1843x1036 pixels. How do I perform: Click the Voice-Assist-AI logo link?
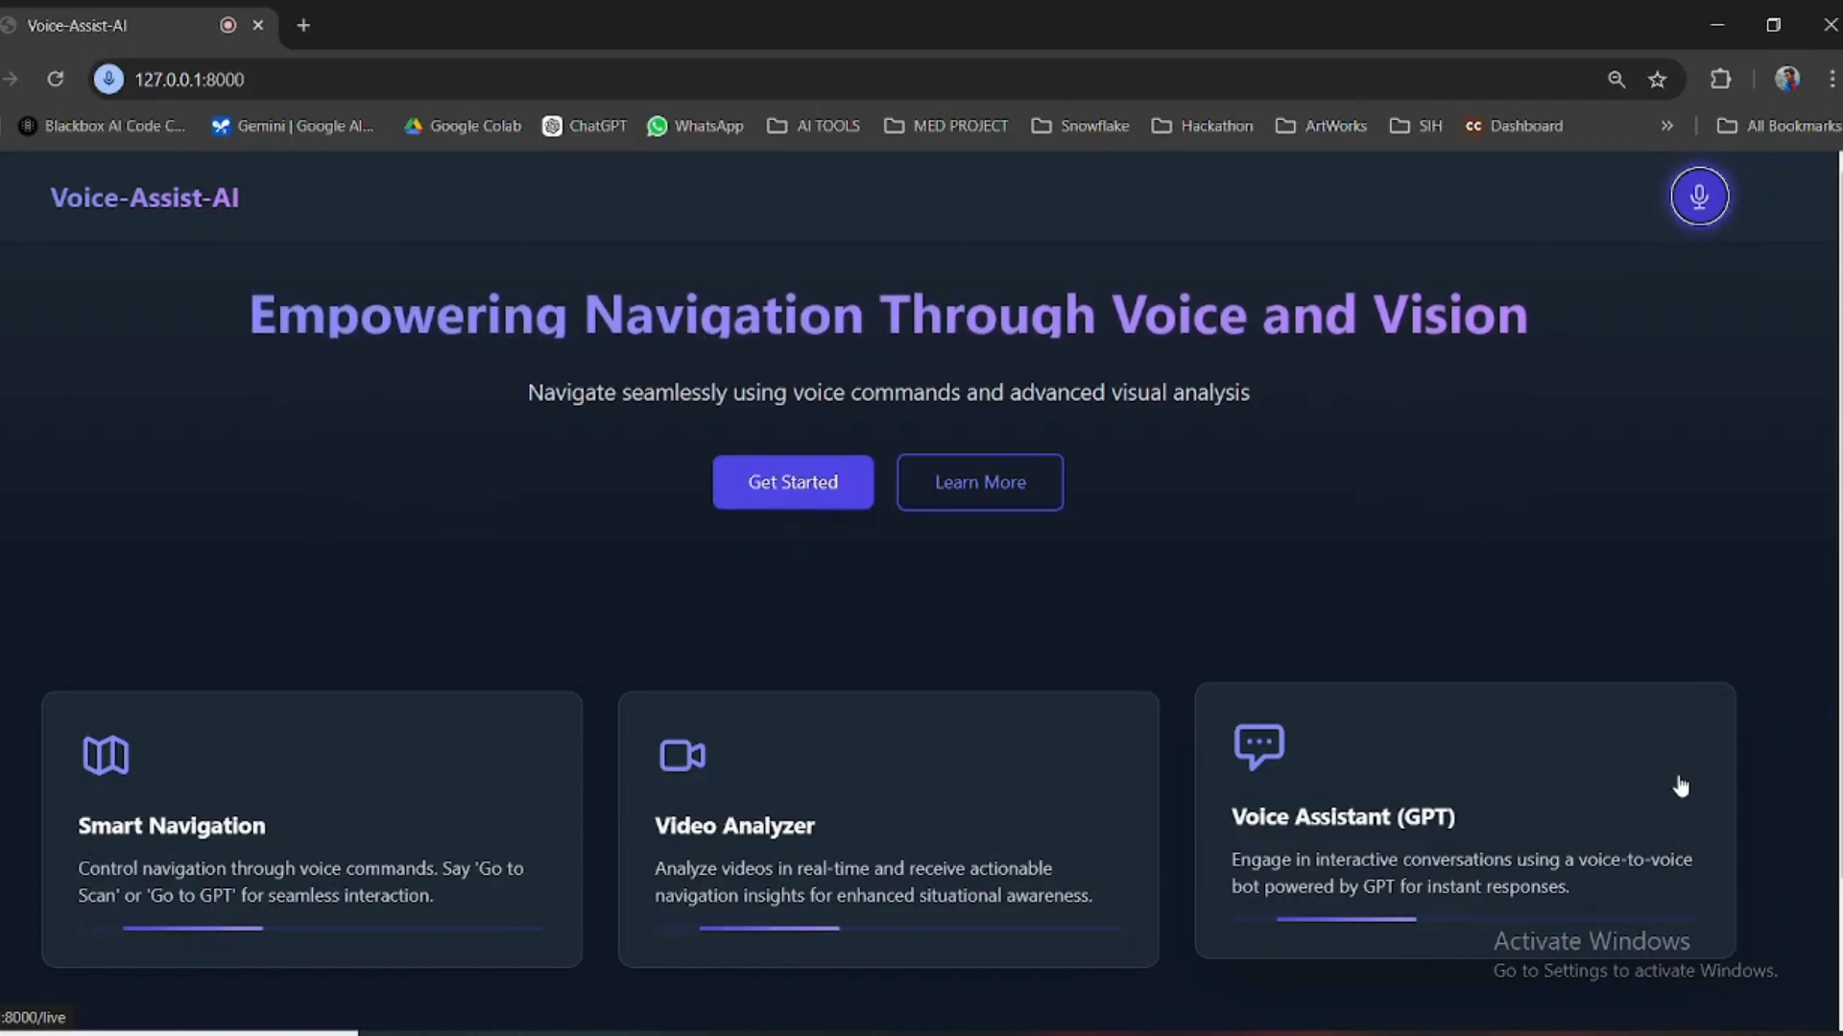145,198
